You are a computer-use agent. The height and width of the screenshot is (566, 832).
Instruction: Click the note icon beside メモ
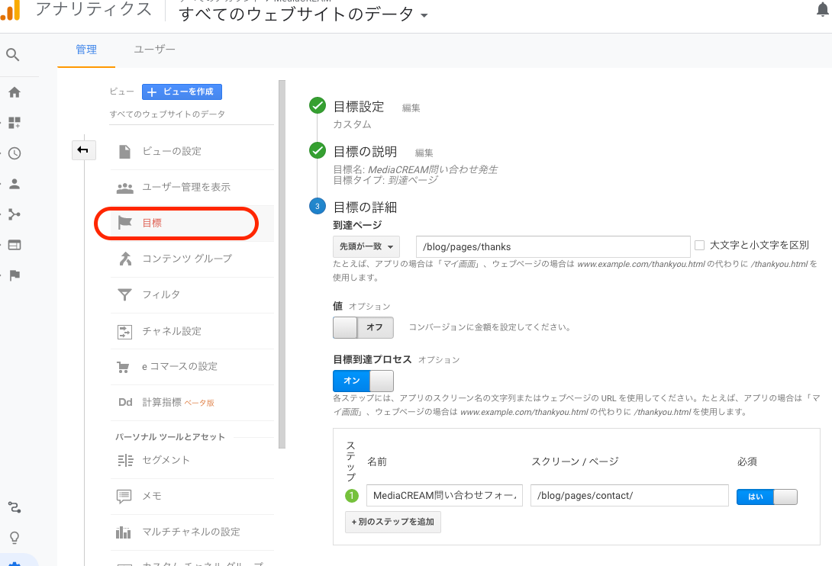tap(124, 497)
